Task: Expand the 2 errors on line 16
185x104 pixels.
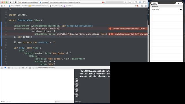Action: pyautogui.click(x=111, y=34)
